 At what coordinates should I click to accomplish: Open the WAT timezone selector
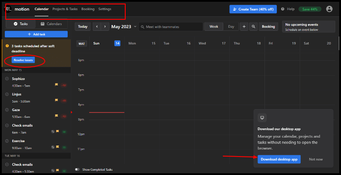click(82, 44)
